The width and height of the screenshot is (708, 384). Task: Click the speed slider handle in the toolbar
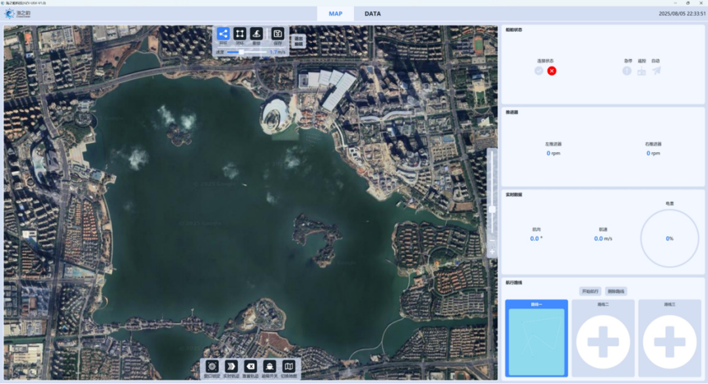(x=242, y=52)
